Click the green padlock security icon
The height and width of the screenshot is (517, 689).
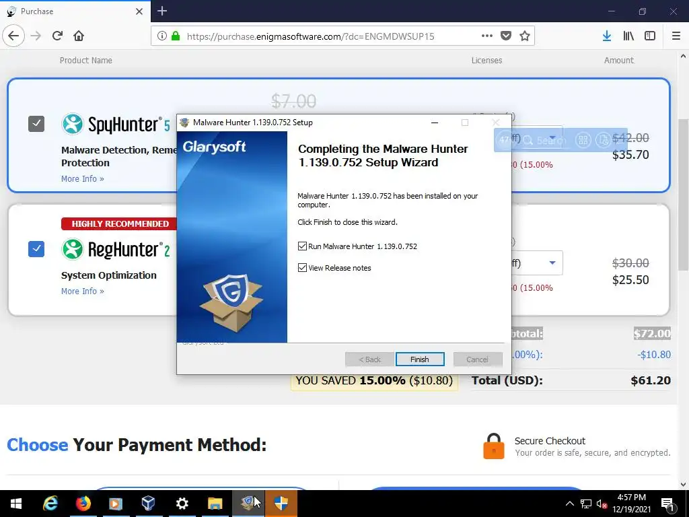(176, 36)
